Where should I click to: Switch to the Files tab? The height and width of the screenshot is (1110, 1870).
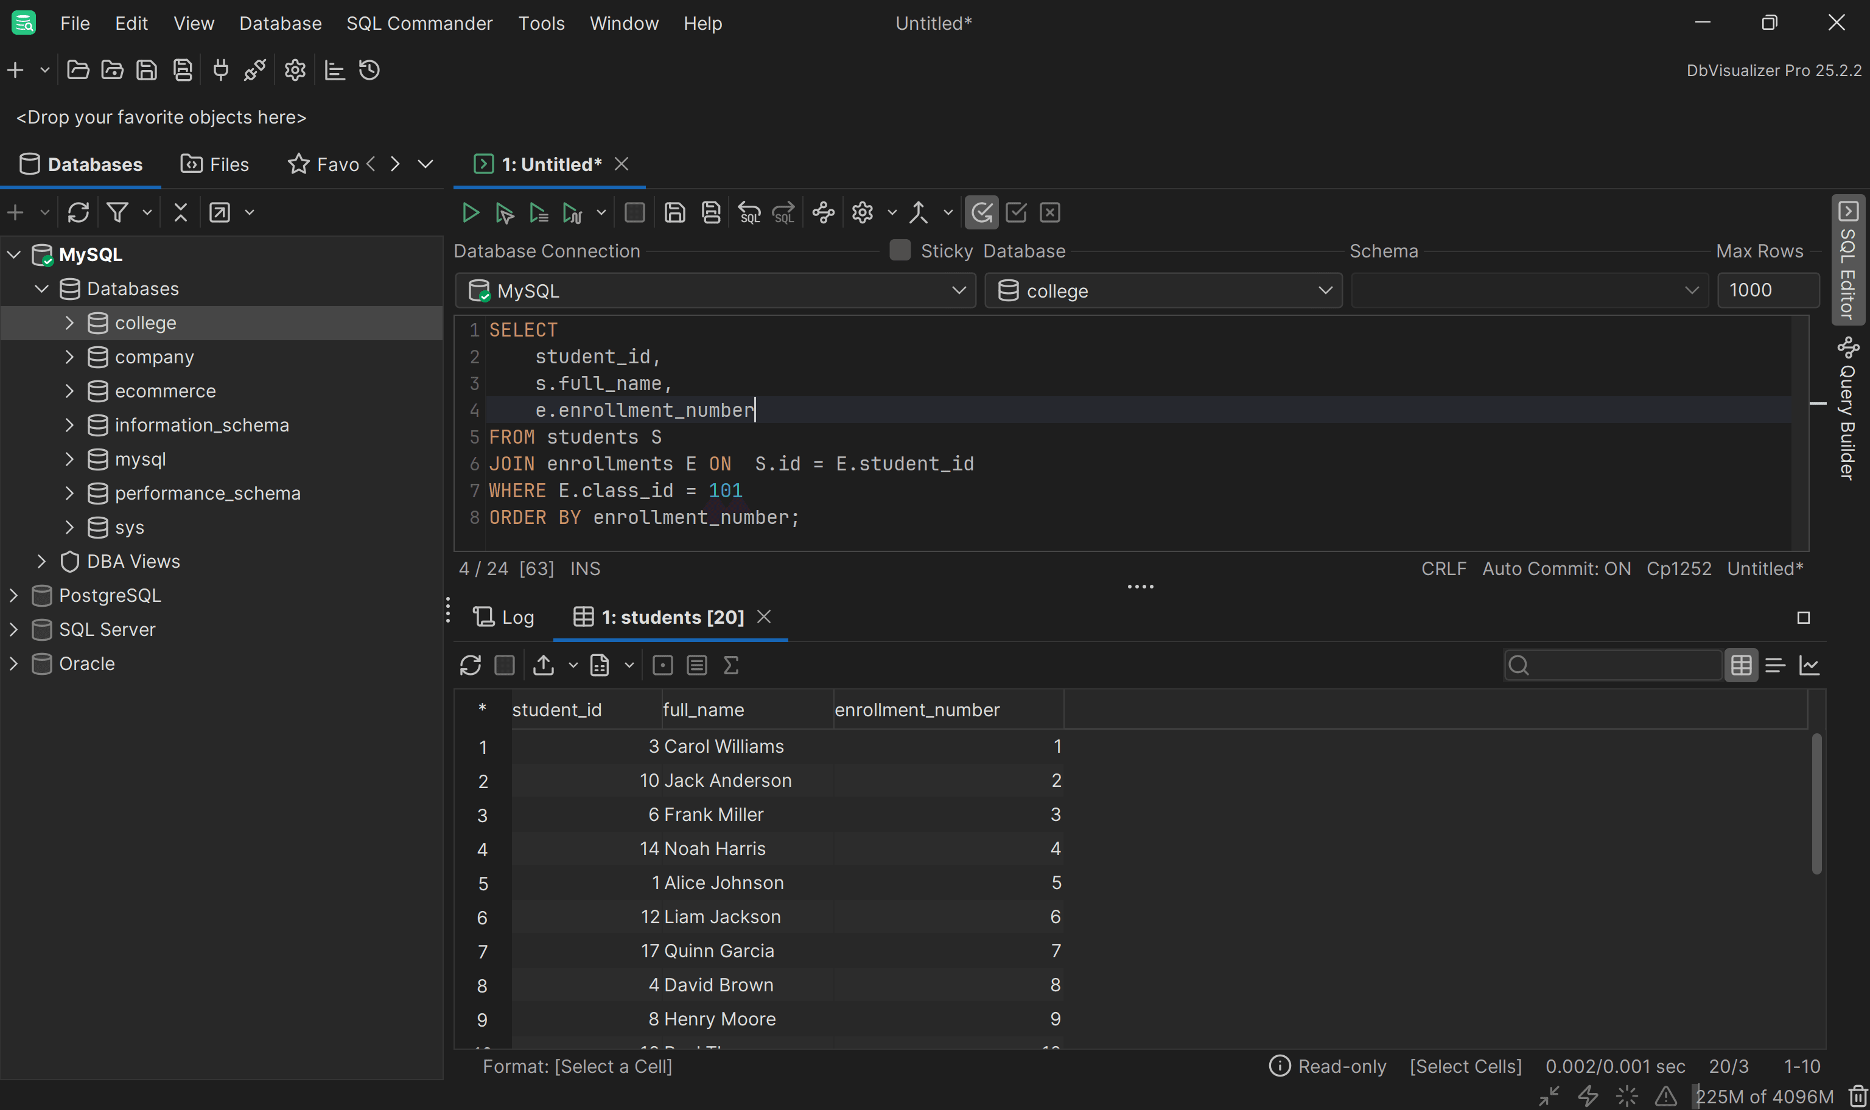tap(215, 164)
